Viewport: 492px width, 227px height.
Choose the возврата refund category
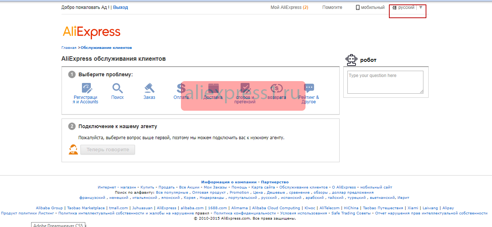[277, 91]
